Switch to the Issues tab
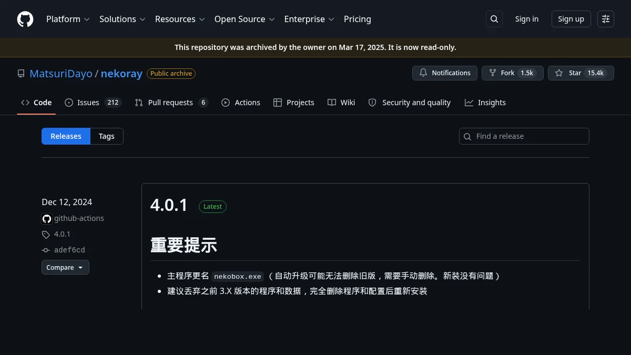This screenshot has height=355, width=631. (x=93, y=103)
